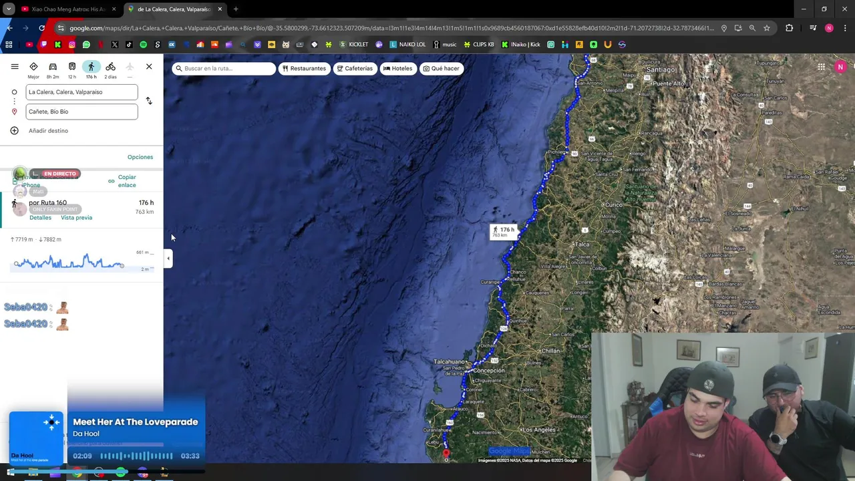Close the La Calera Google Maps tab

pyautogui.click(x=220, y=9)
